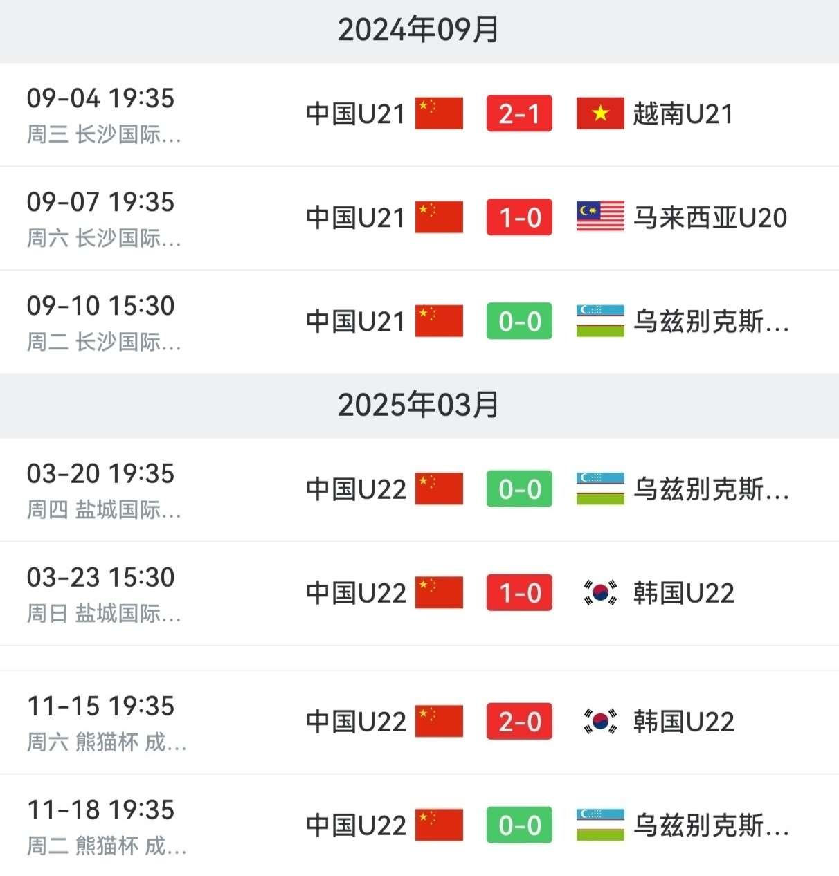Tap South Korea flag in the 11-15 match

(x=600, y=722)
